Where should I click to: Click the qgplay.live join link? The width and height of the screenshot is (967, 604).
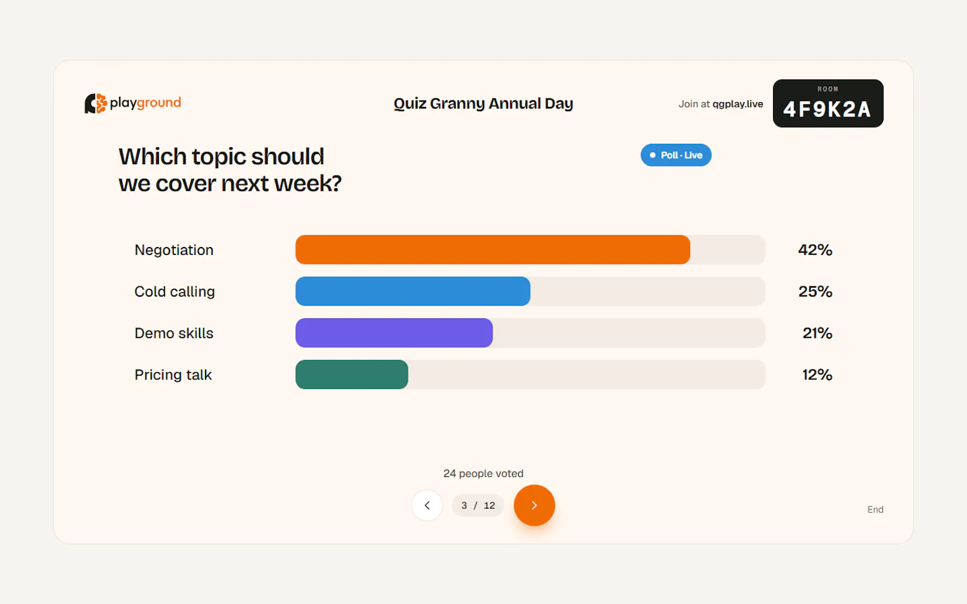click(x=737, y=104)
